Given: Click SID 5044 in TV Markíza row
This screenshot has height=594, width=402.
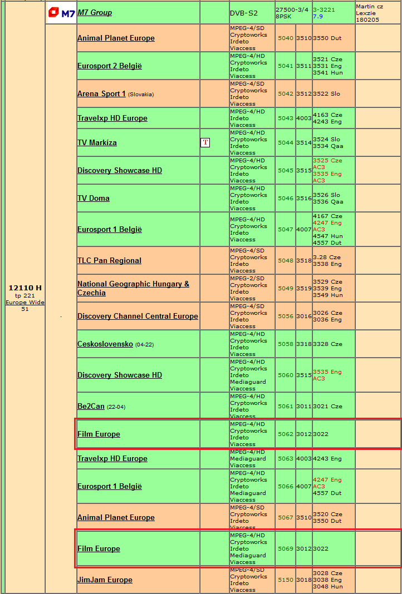Looking at the screenshot, I should pos(286,142).
